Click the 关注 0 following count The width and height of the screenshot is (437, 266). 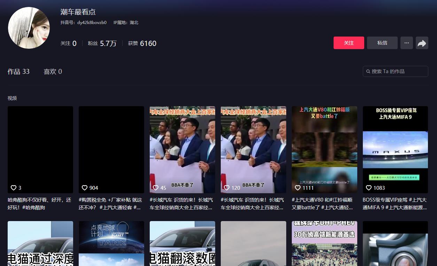pyautogui.click(x=69, y=43)
